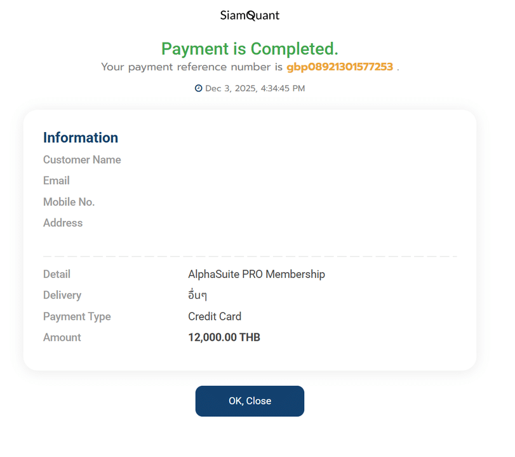Click the Delivery row label
This screenshot has height=457, width=515.
pyautogui.click(x=62, y=295)
